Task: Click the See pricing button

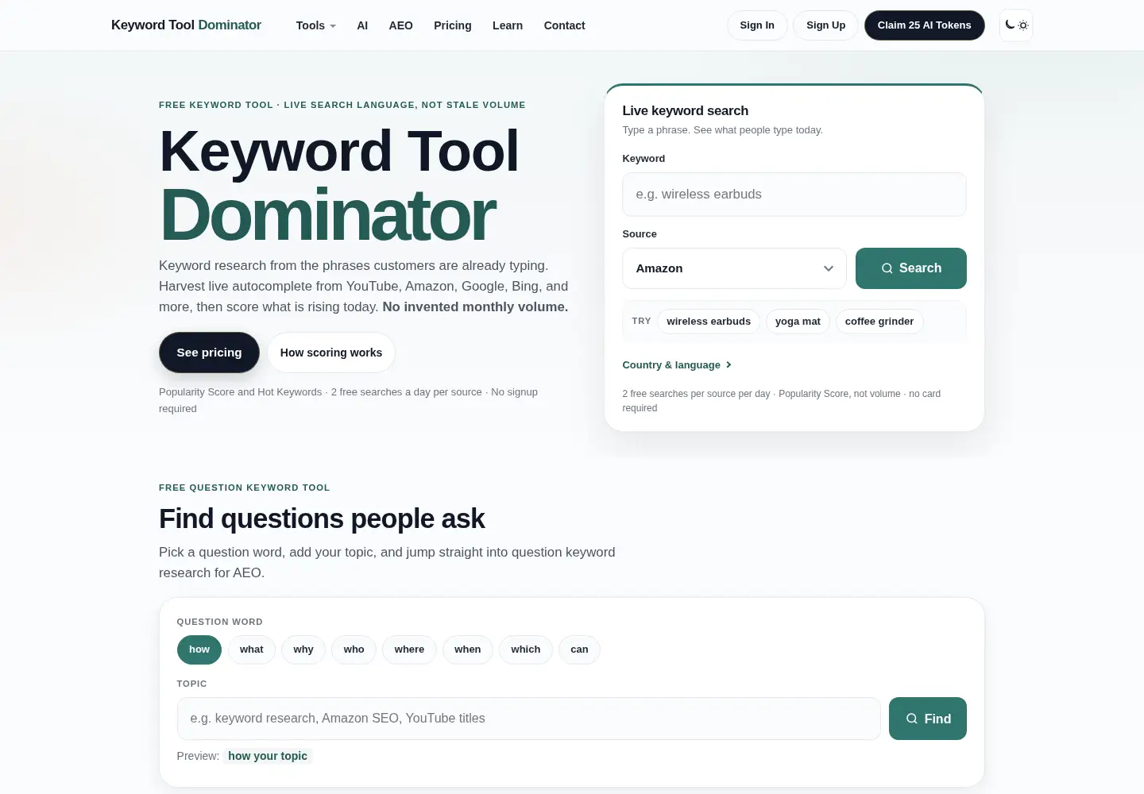Action: click(209, 353)
